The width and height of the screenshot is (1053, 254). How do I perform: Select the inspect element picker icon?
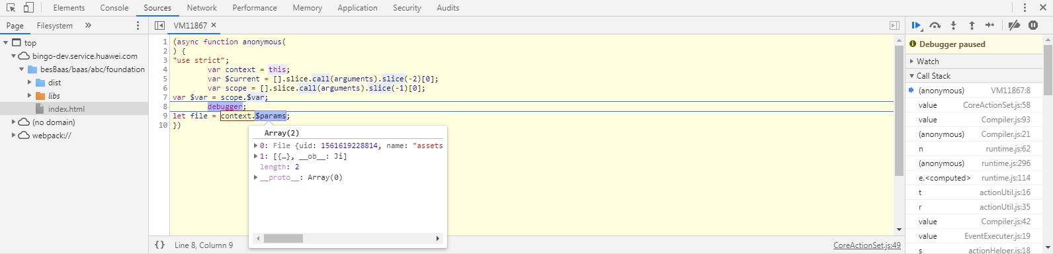tap(11, 8)
